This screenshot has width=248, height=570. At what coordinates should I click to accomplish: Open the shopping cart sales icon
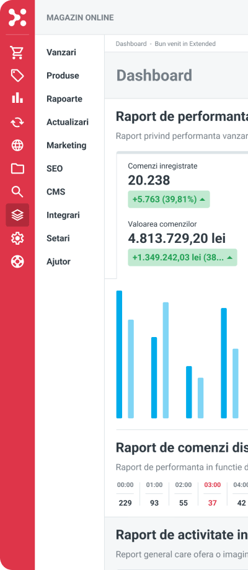pos(17,52)
